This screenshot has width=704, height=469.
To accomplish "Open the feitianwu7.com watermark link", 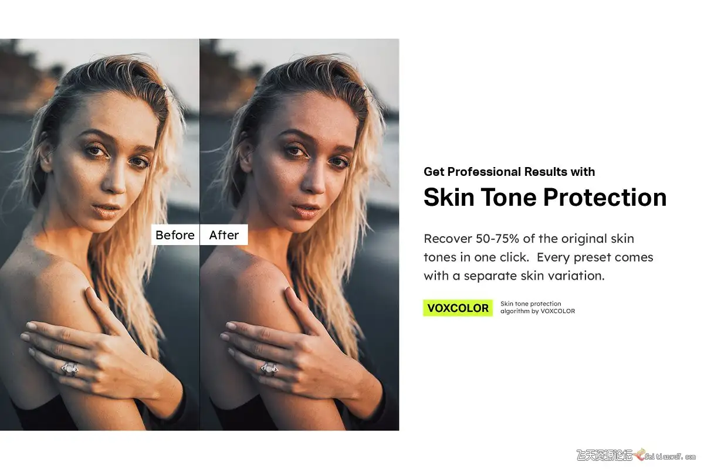I will pyautogui.click(x=672, y=456).
